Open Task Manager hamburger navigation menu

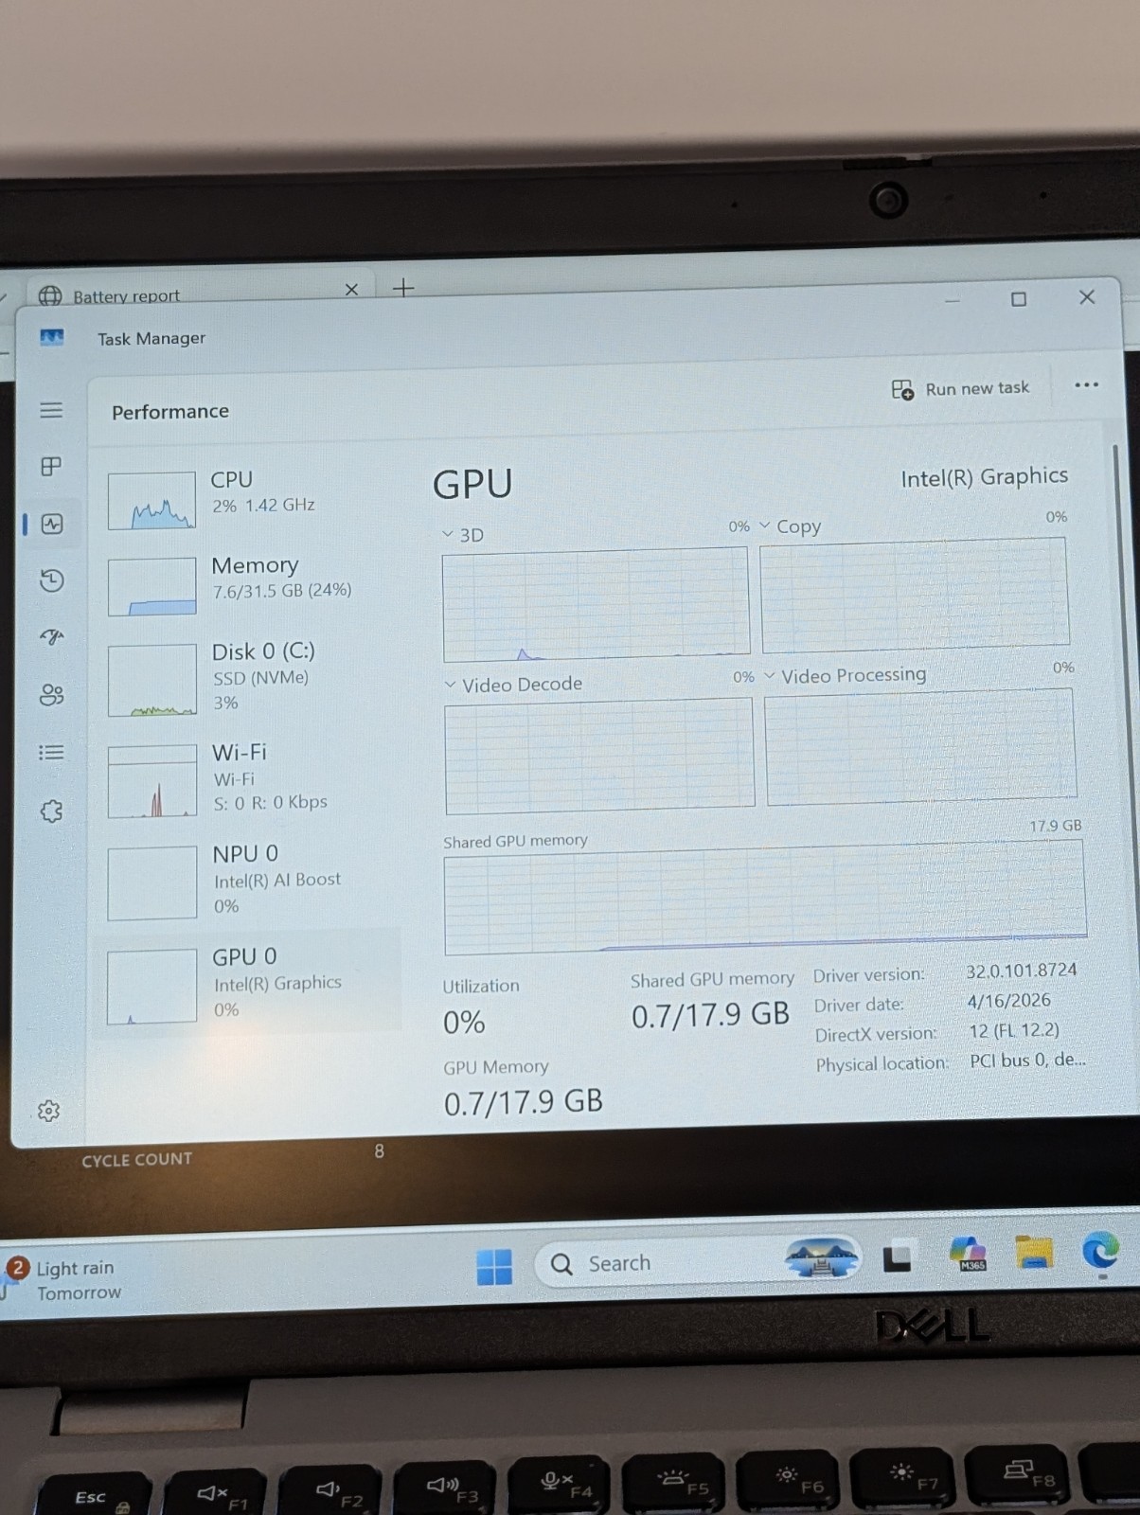[x=51, y=410]
